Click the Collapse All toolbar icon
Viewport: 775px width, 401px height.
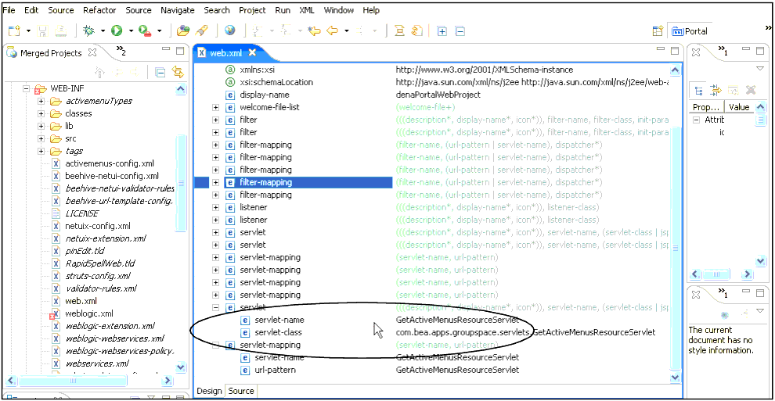460,31
